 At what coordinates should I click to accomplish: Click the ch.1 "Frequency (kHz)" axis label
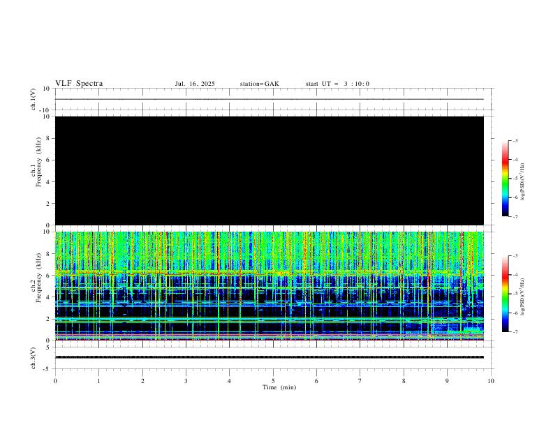point(38,162)
